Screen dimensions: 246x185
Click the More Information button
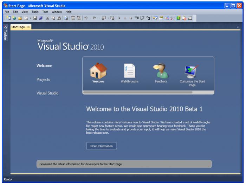click(x=101, y=146)
